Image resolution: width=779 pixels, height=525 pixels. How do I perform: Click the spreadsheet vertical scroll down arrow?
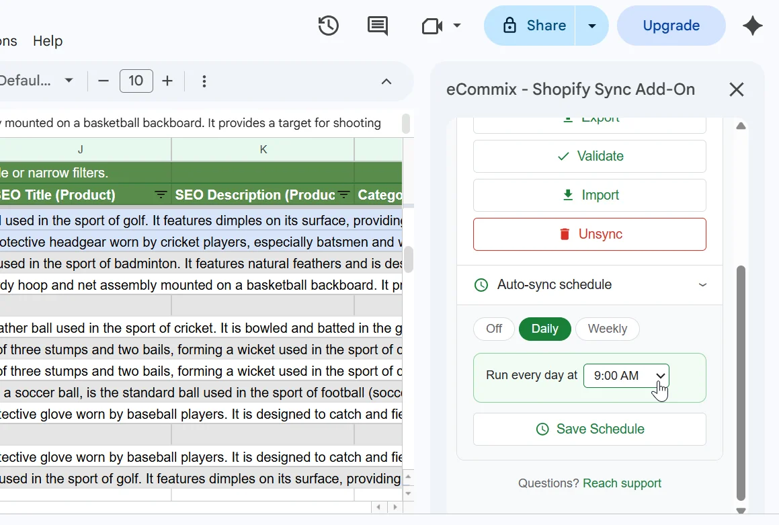(409, 493)
